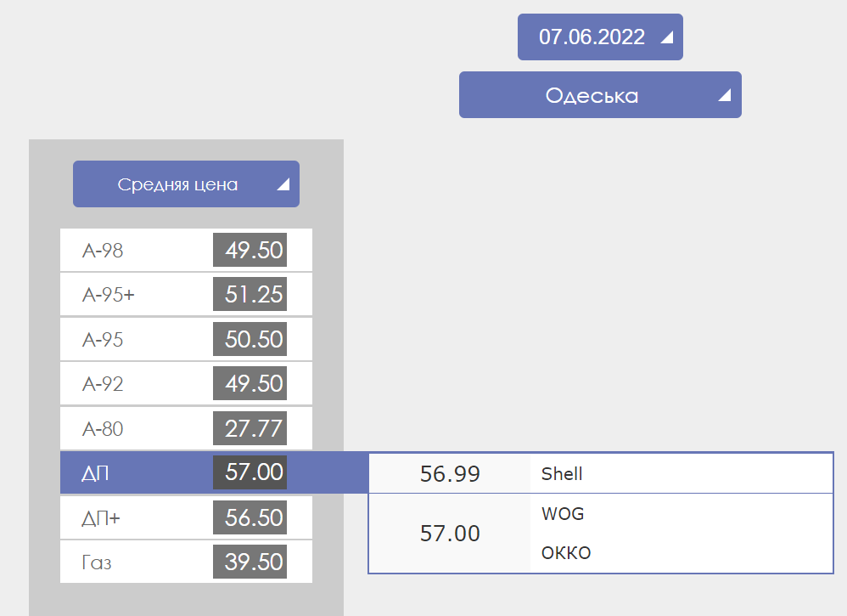Click the Средняя цена triangle icon

(x=283, y=184)
